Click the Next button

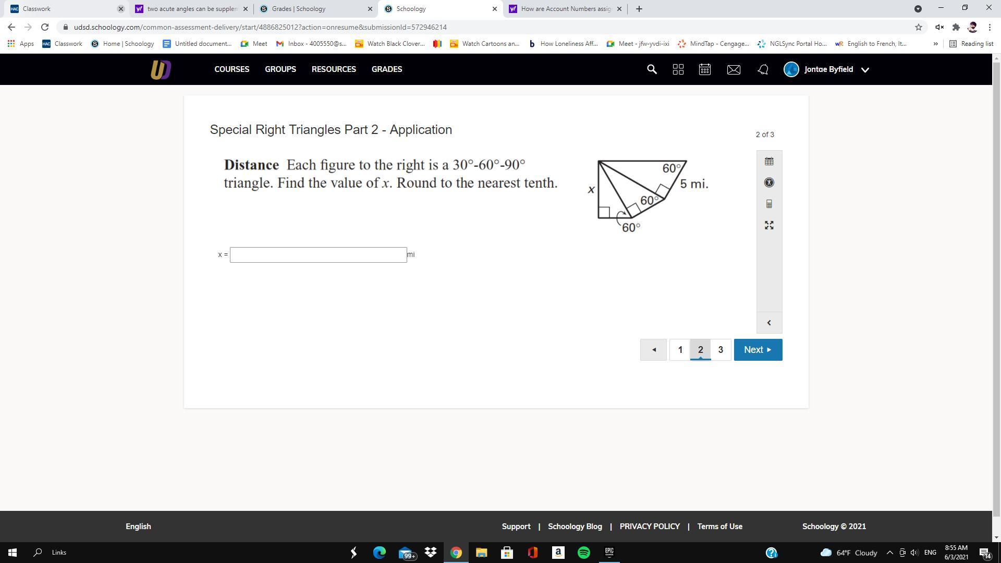click(758, 350)
